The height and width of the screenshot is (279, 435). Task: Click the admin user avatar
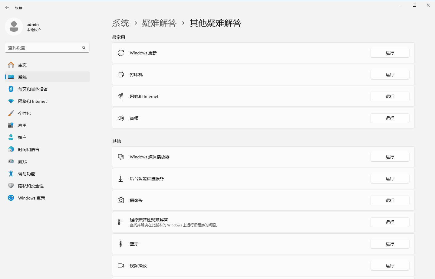(14, 27)
